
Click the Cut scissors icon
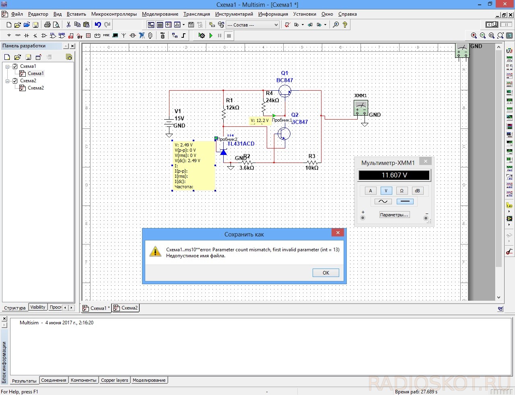pos(68,25)
